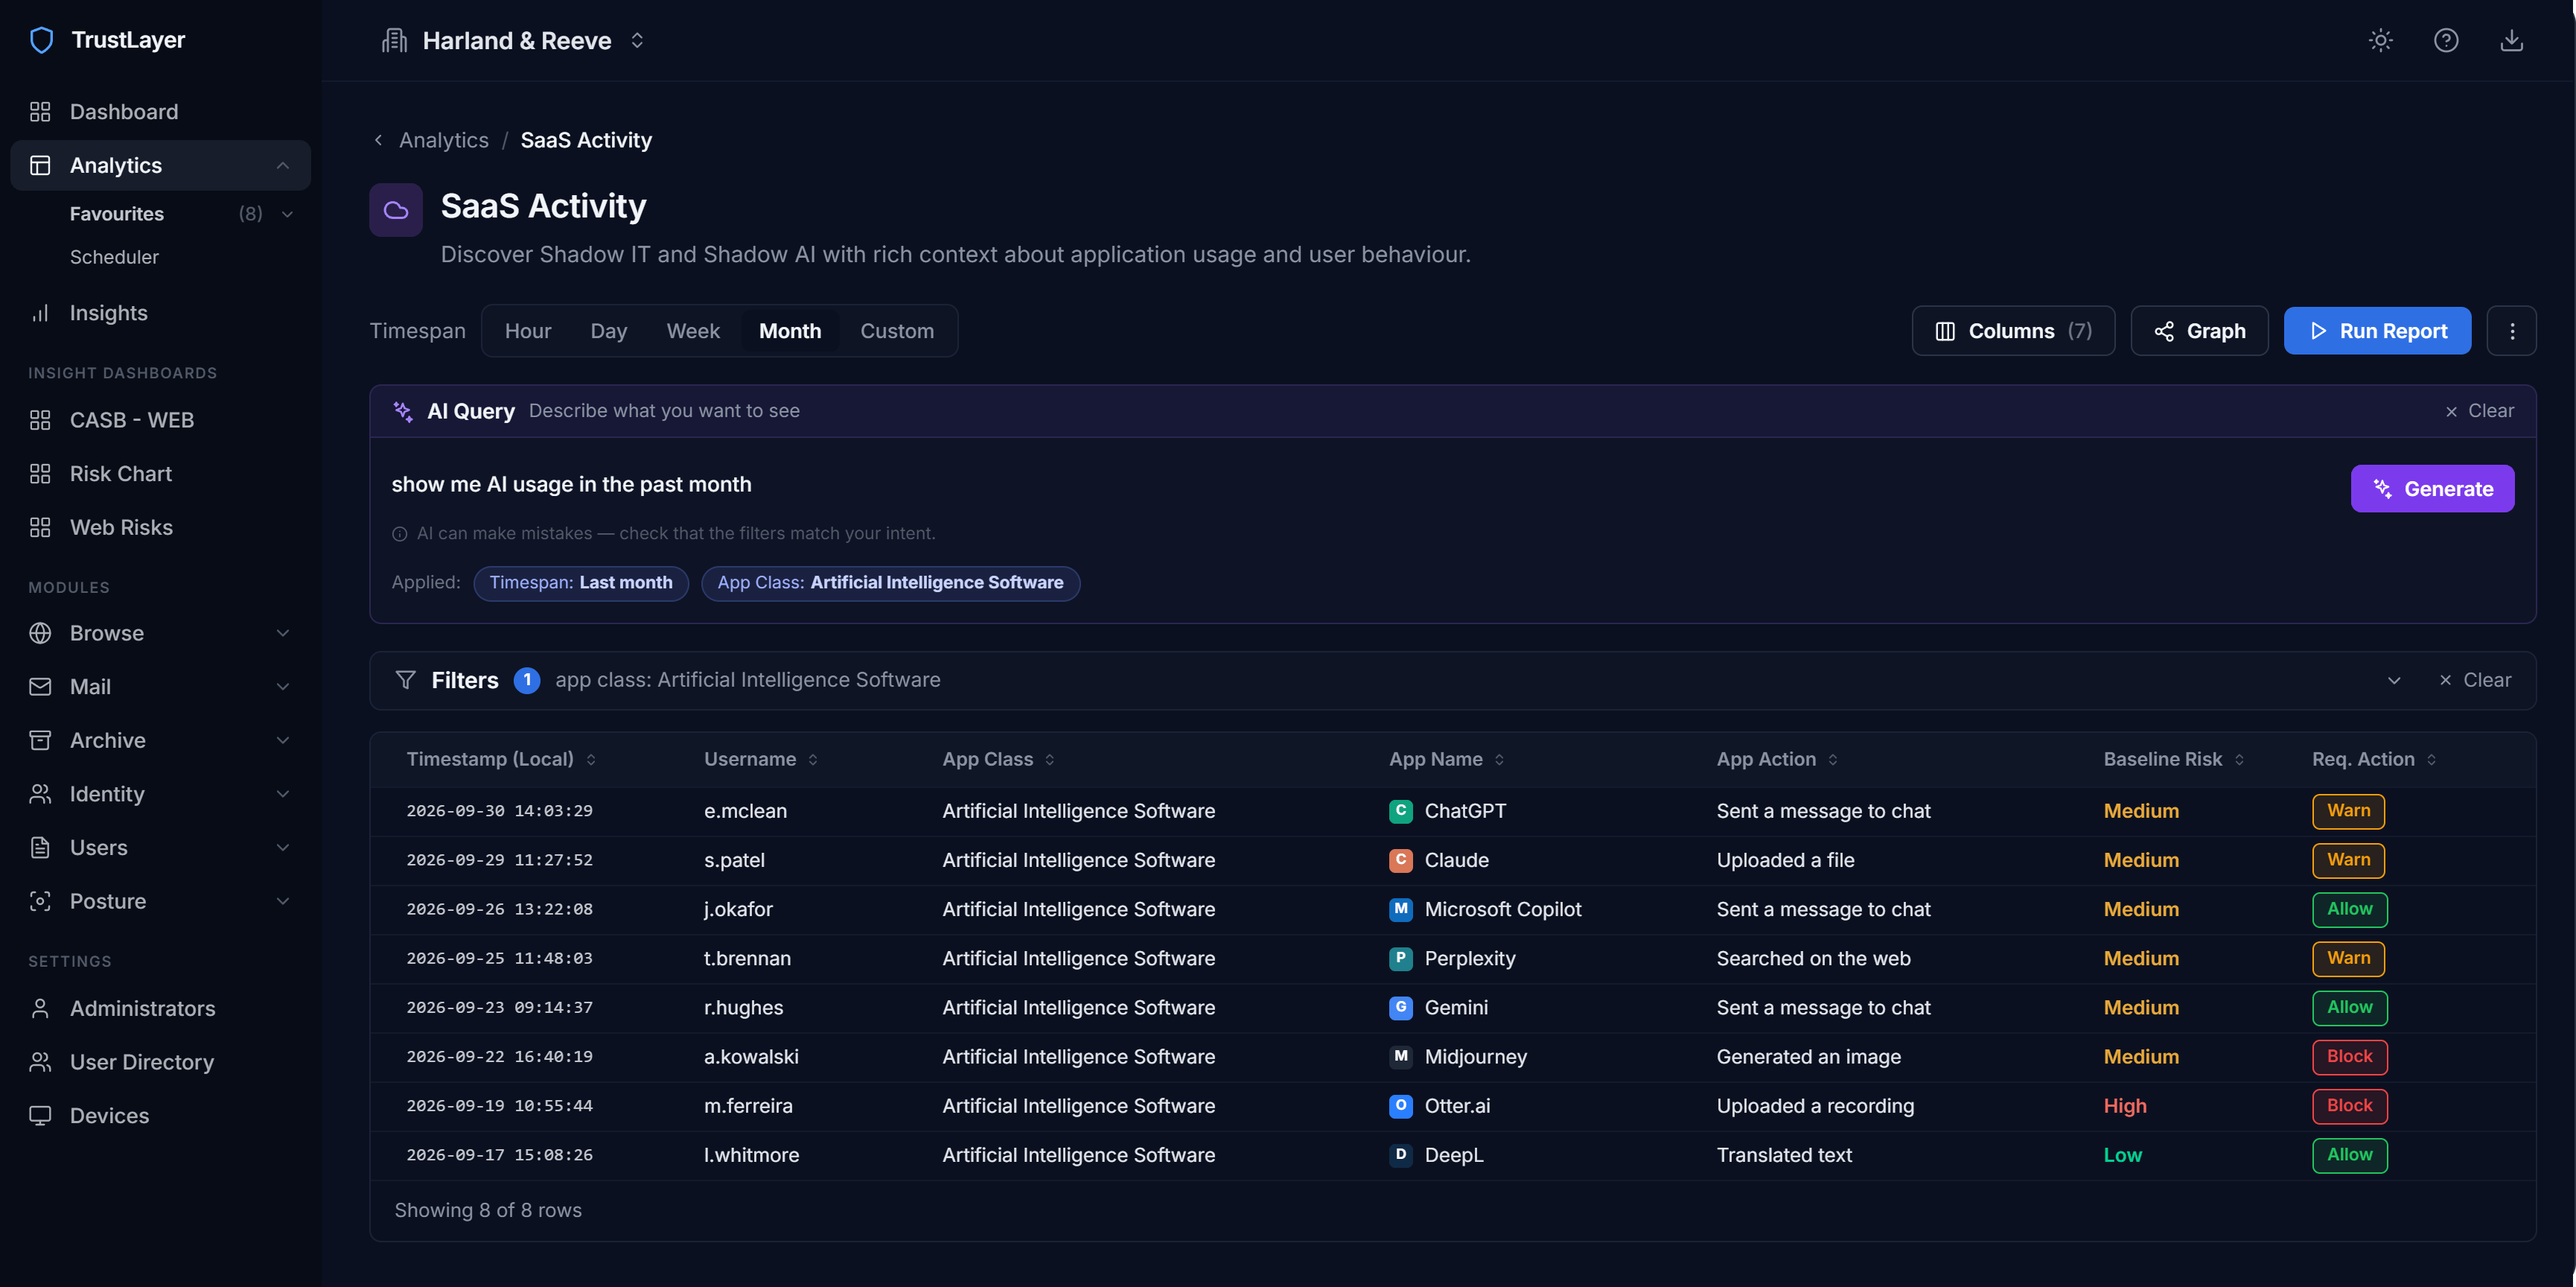The image size is (2576, 1287).
Task: Open the Harland & Reeve organization switcher
Action: 514,40
